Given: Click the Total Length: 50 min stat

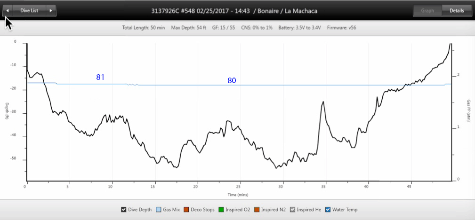Looking at the screenshot, I should pyautogui.click(x=144, y=28).
